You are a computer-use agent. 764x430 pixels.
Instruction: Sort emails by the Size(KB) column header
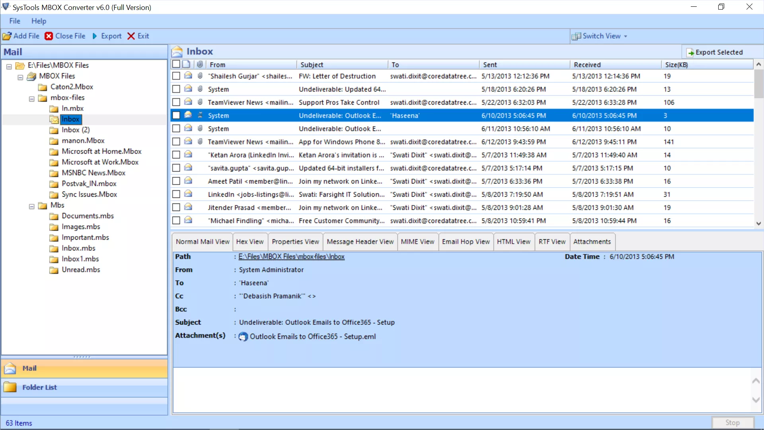(707, 64)
